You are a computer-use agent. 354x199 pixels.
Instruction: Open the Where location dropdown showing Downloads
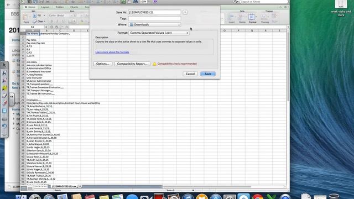[x=155, y=24]
